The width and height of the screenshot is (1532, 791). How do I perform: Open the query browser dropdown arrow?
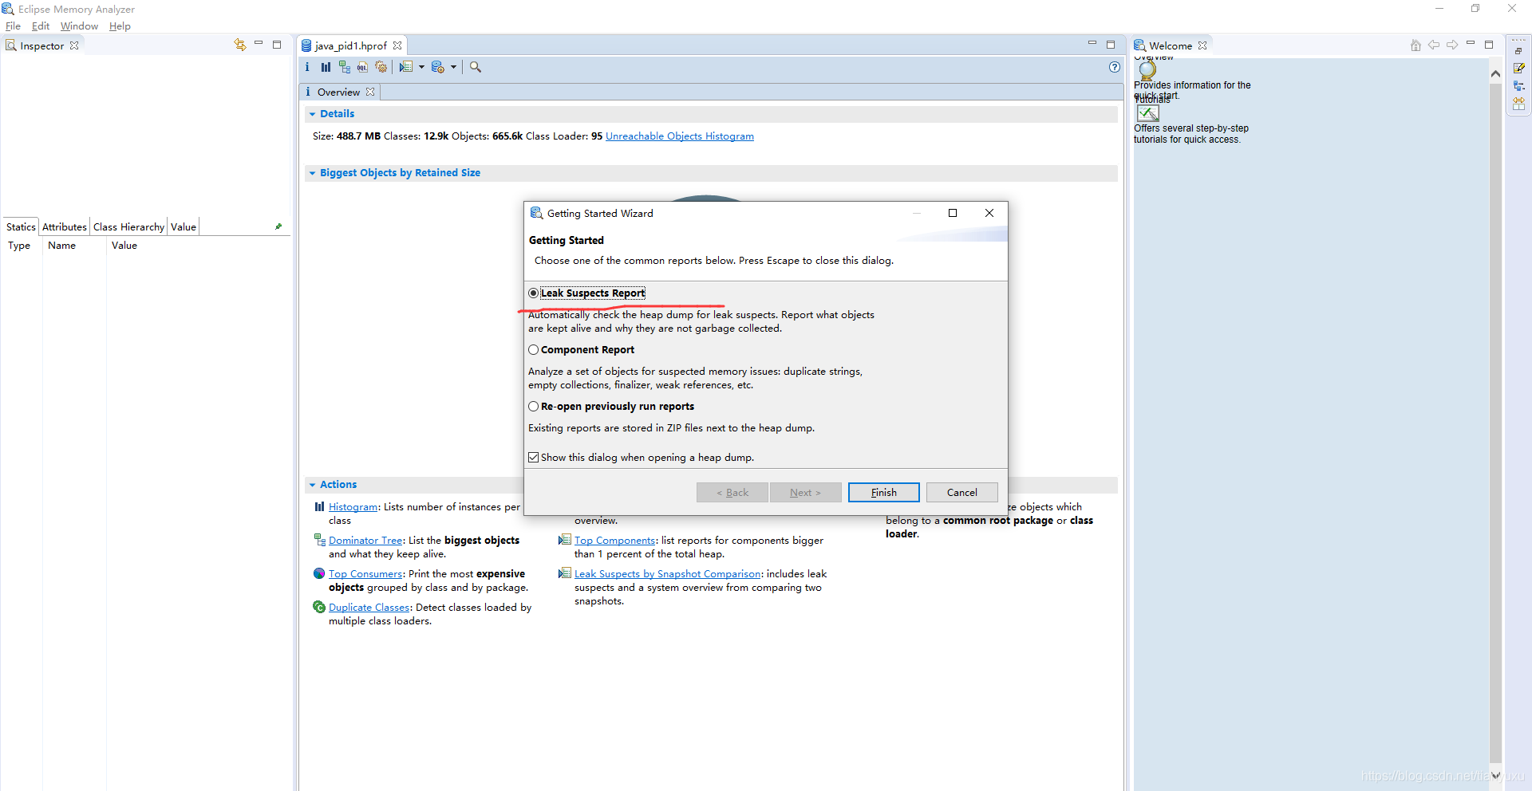453,67
